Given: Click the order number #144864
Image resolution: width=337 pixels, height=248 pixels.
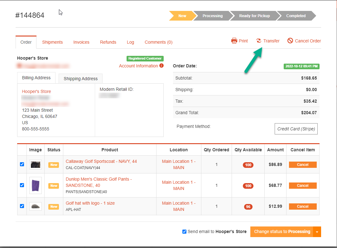Looking at the screenshot, I should [x=30, y=15].
